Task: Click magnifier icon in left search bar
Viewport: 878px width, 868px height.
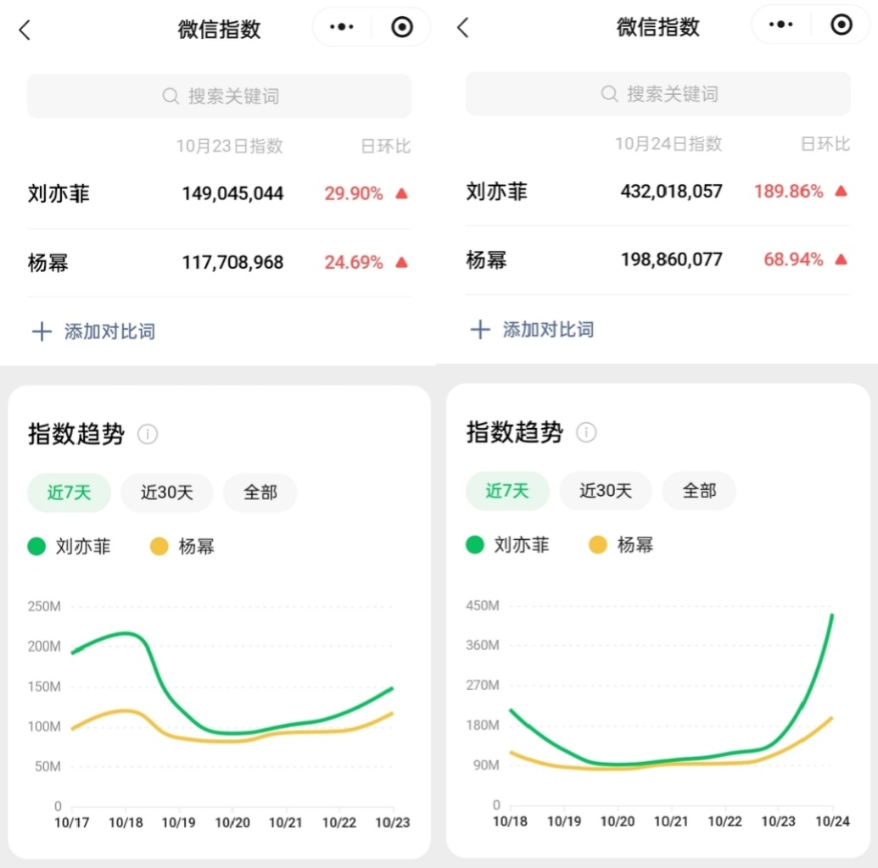Action: coord(171,97)
